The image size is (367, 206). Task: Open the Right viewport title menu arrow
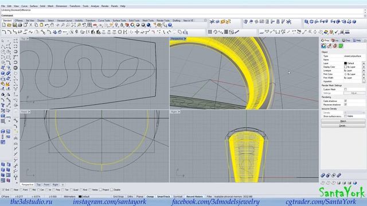point(179,112)
